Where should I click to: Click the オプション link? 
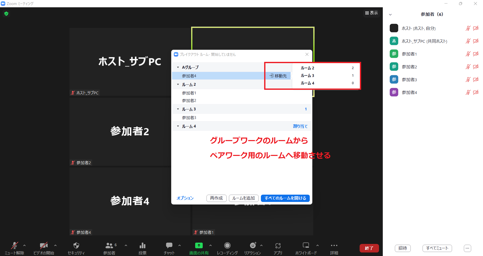[185, 198]
